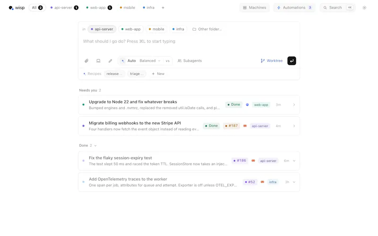Click the #187 PR badge

click(232, 126)
